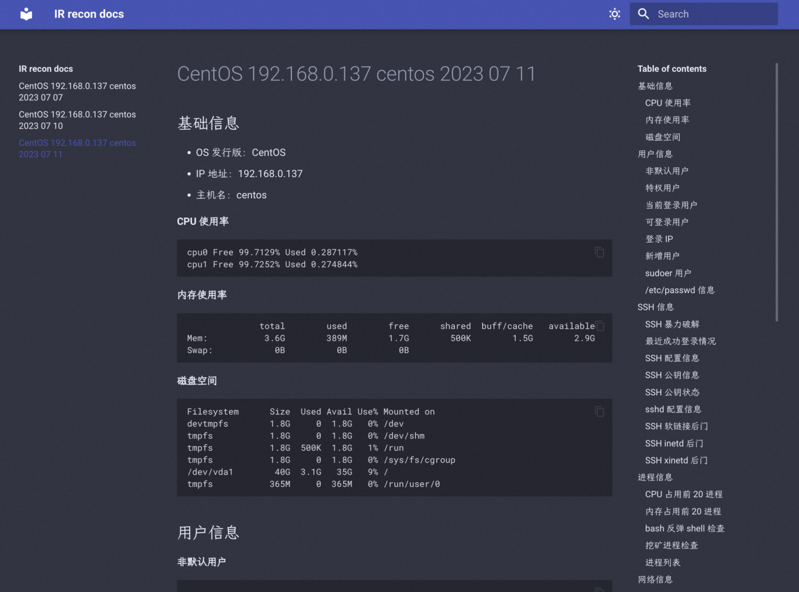Open 特权用户 contents entry
Screen dimensions: 799x592
click(663, 188)
